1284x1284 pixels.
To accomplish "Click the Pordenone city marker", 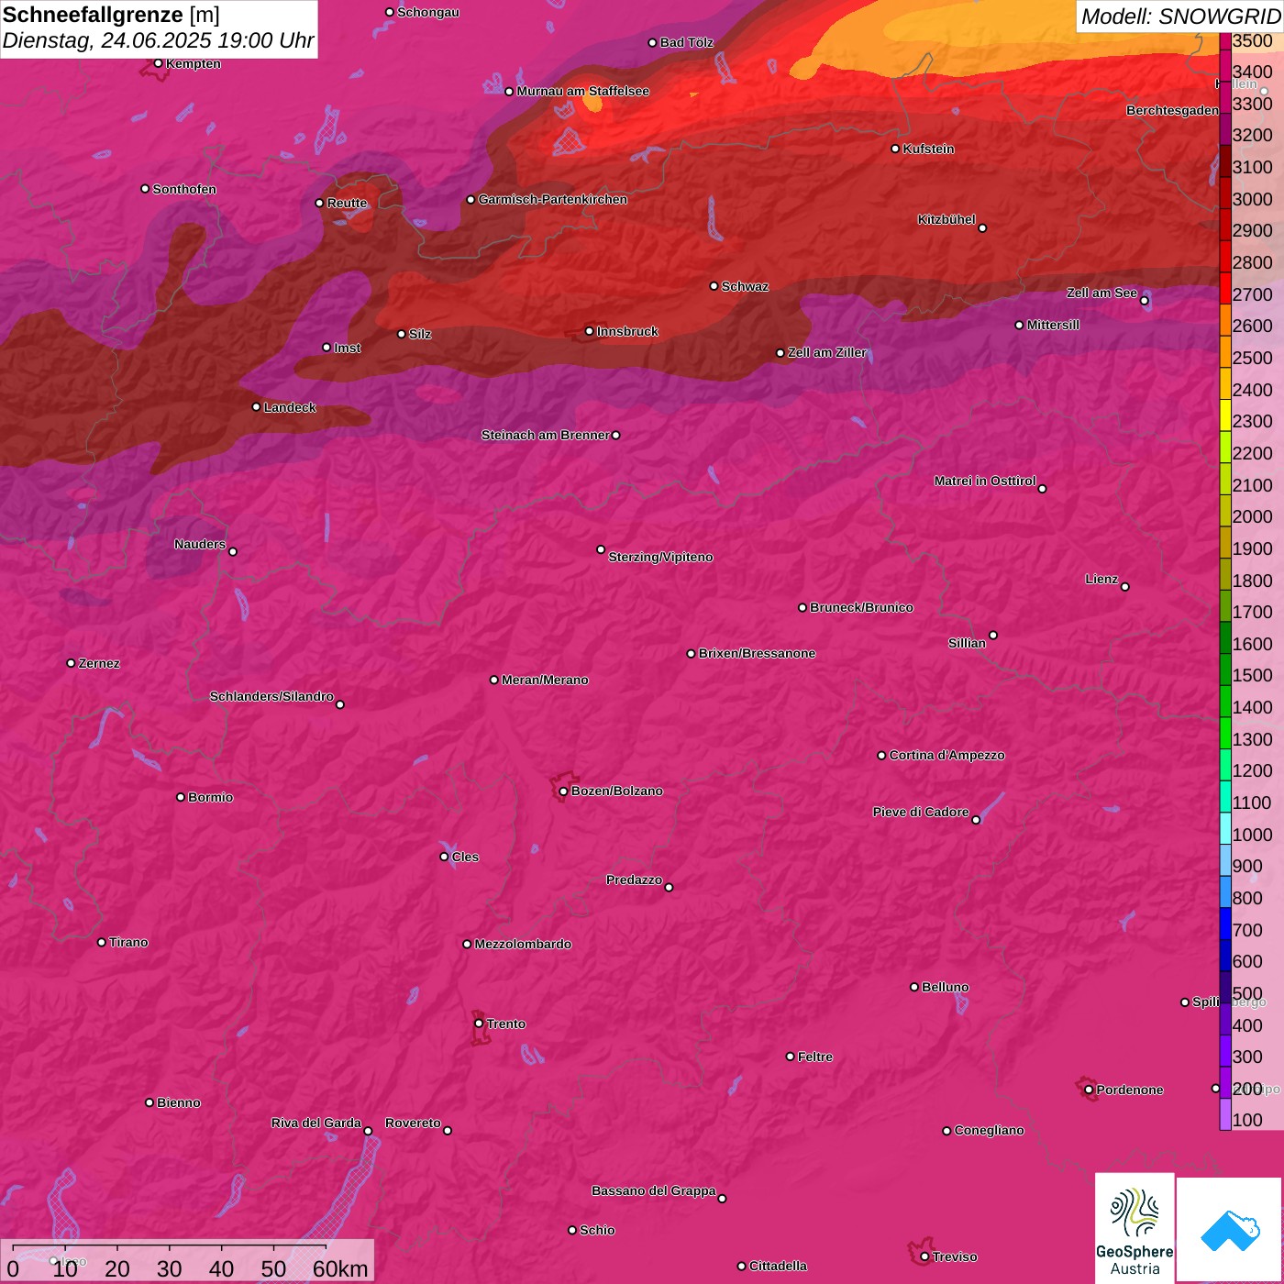I will tap(1090, 1090).
